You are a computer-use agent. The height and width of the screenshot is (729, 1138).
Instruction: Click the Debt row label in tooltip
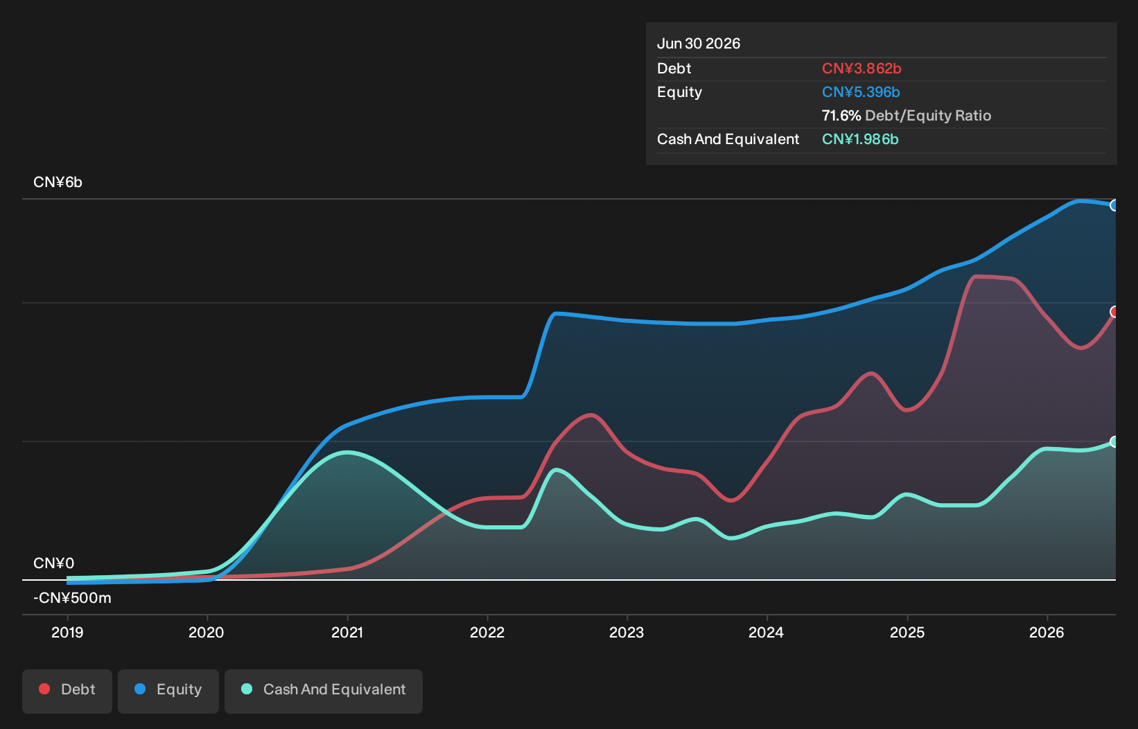pyautogui.click(x=674, y=69)
